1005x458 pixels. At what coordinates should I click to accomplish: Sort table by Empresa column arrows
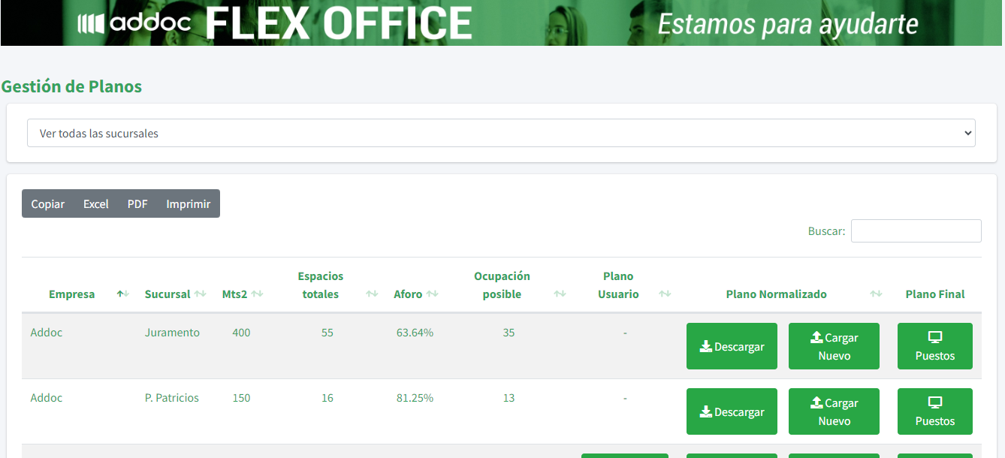click(x=123, y=294)
